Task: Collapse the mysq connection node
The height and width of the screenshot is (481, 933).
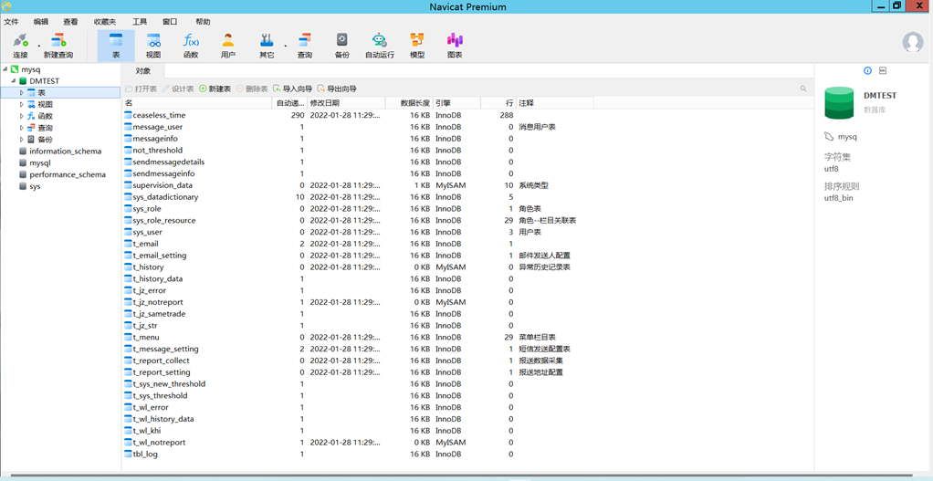Action: pyautogui.click(x=5, y=69)
